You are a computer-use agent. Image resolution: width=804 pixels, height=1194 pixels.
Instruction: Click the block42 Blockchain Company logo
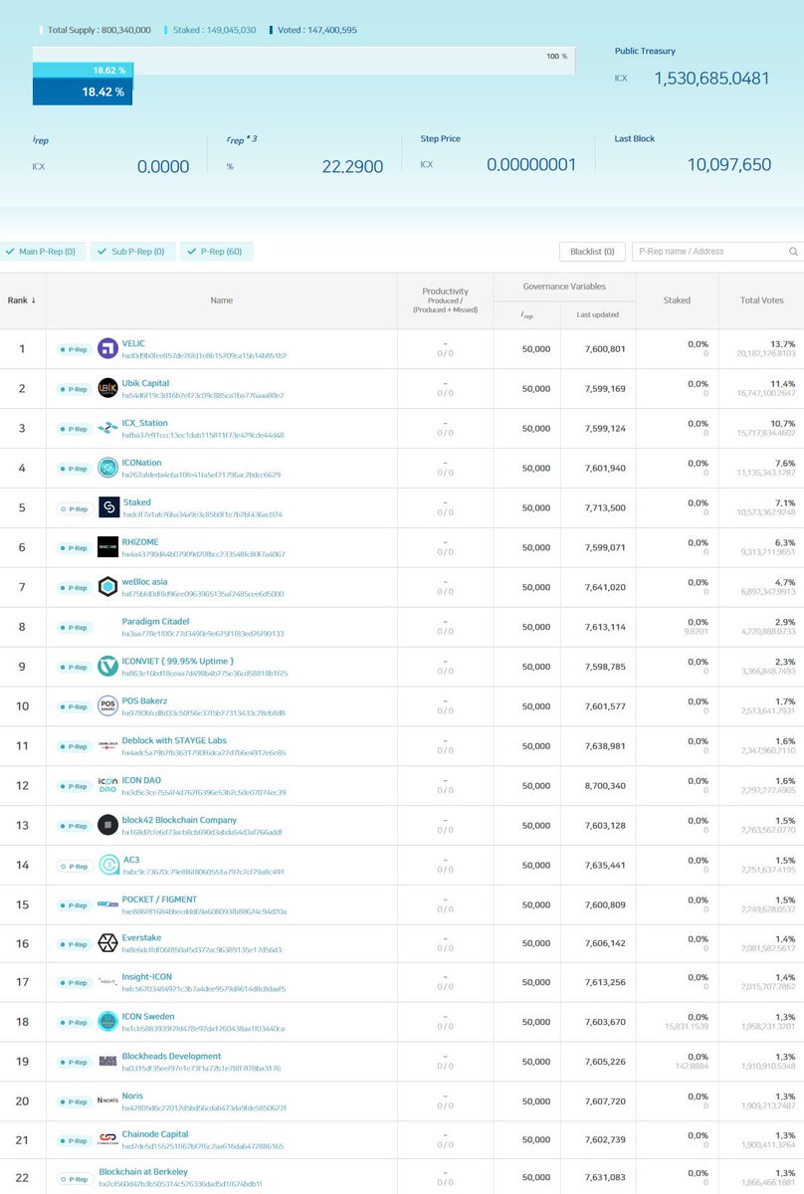coord(108,825)
